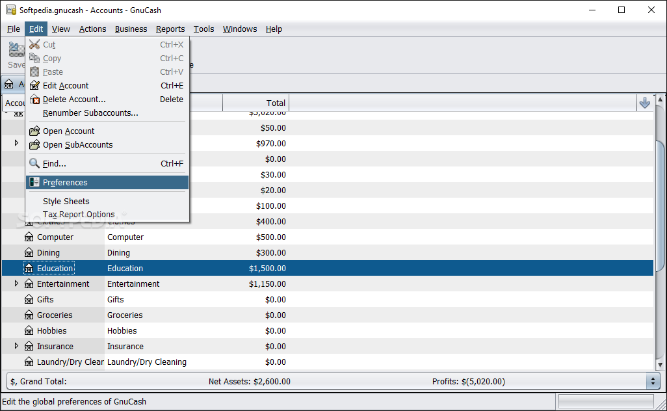Click Education description cell

click(x=125, y=269)
